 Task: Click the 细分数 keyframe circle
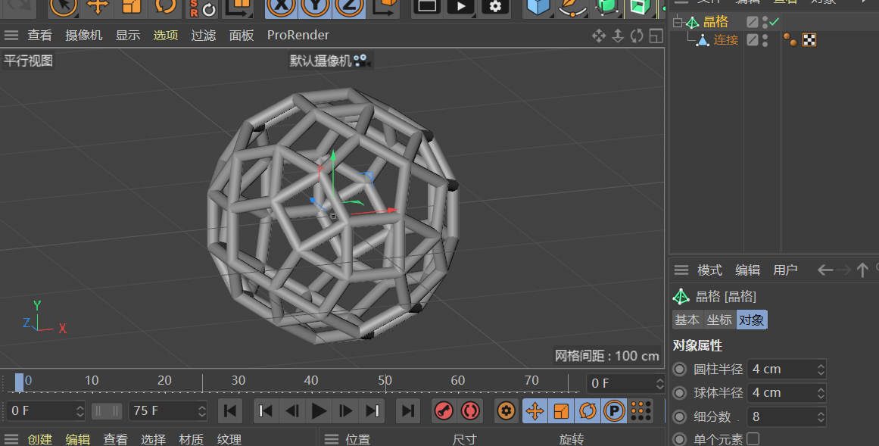click(680, 416)
